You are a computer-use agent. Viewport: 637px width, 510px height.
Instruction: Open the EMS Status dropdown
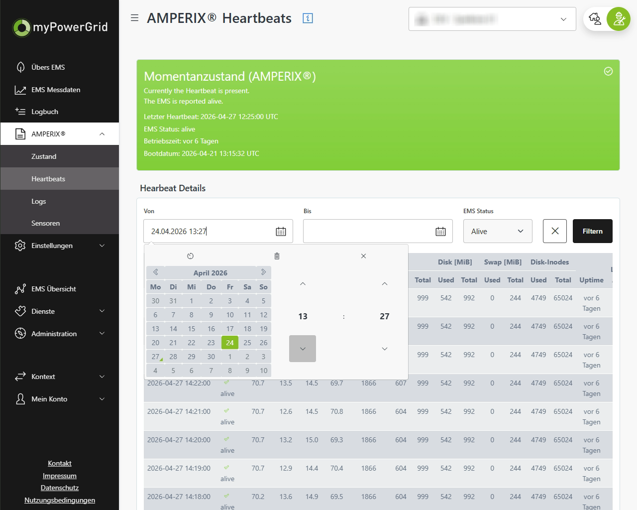(x=498, y=231)
